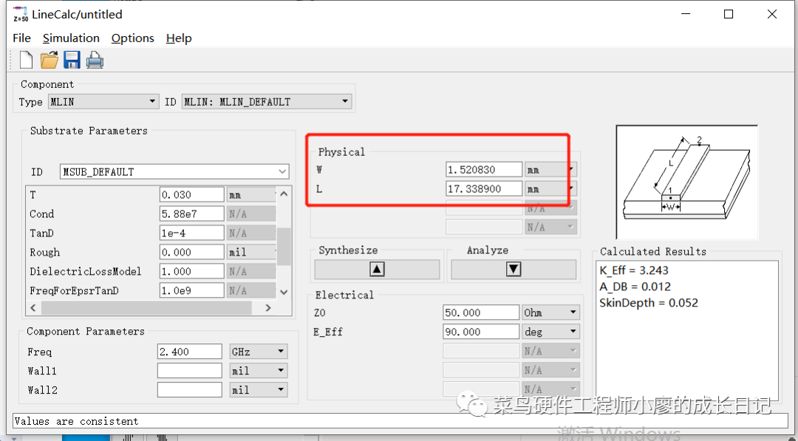Open the E_Eff deg unit dropdown
Image resolution: width=798 pixels, height=441 pixels.
(551, 332)
